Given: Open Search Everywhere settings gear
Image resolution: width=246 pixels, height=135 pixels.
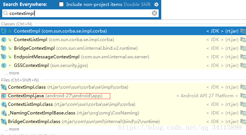Looking at the screenshot, I should [156, 4].
